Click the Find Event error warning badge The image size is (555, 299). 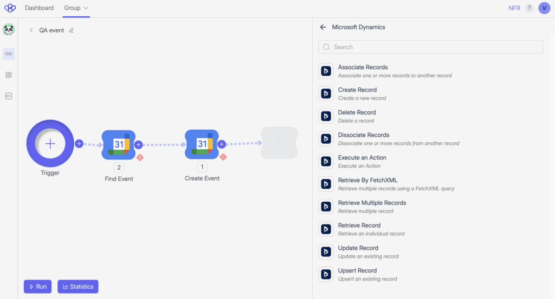click(140, 157)
